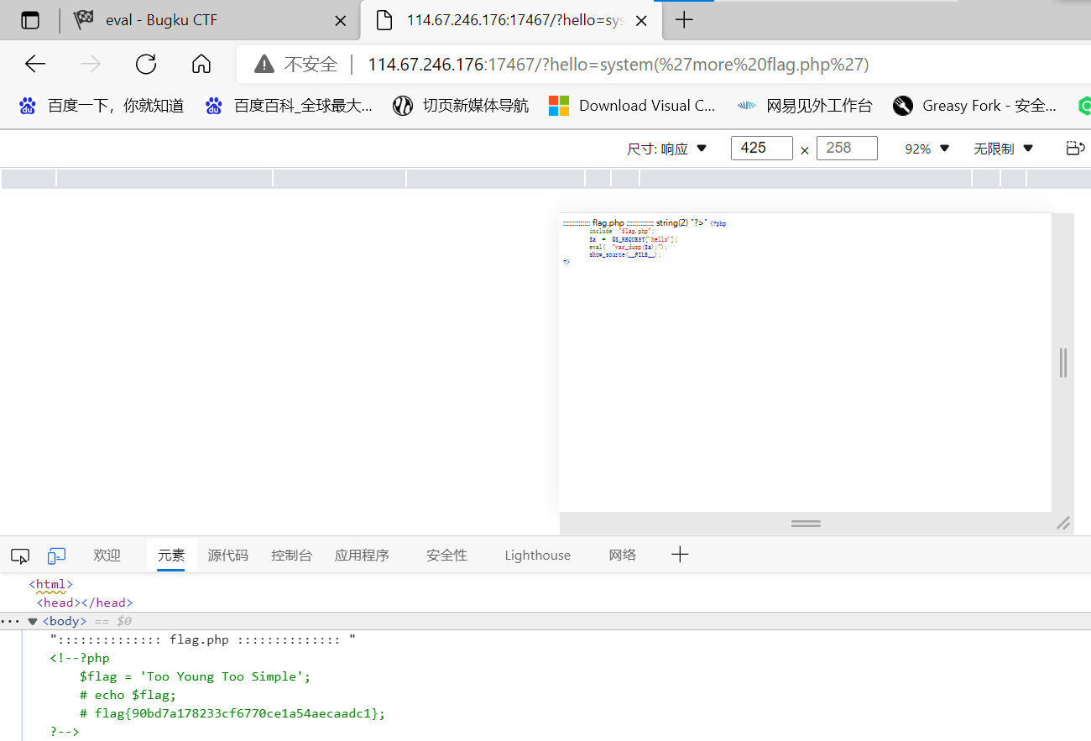
Task: Edit the viewport height field 258
Action: pyautogui.click(x=847, y=148)
